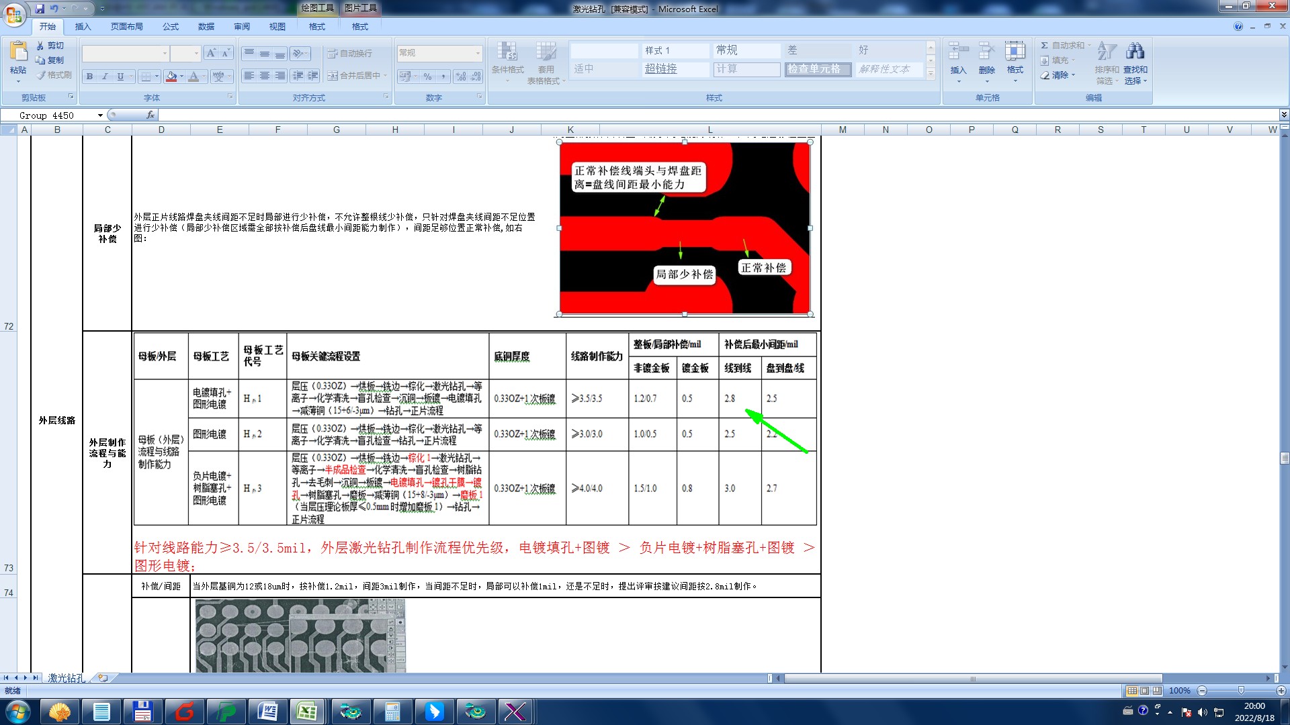Expand the cell styles gallery
Viewport: 1290px width, 725px height.
point(931,75)
